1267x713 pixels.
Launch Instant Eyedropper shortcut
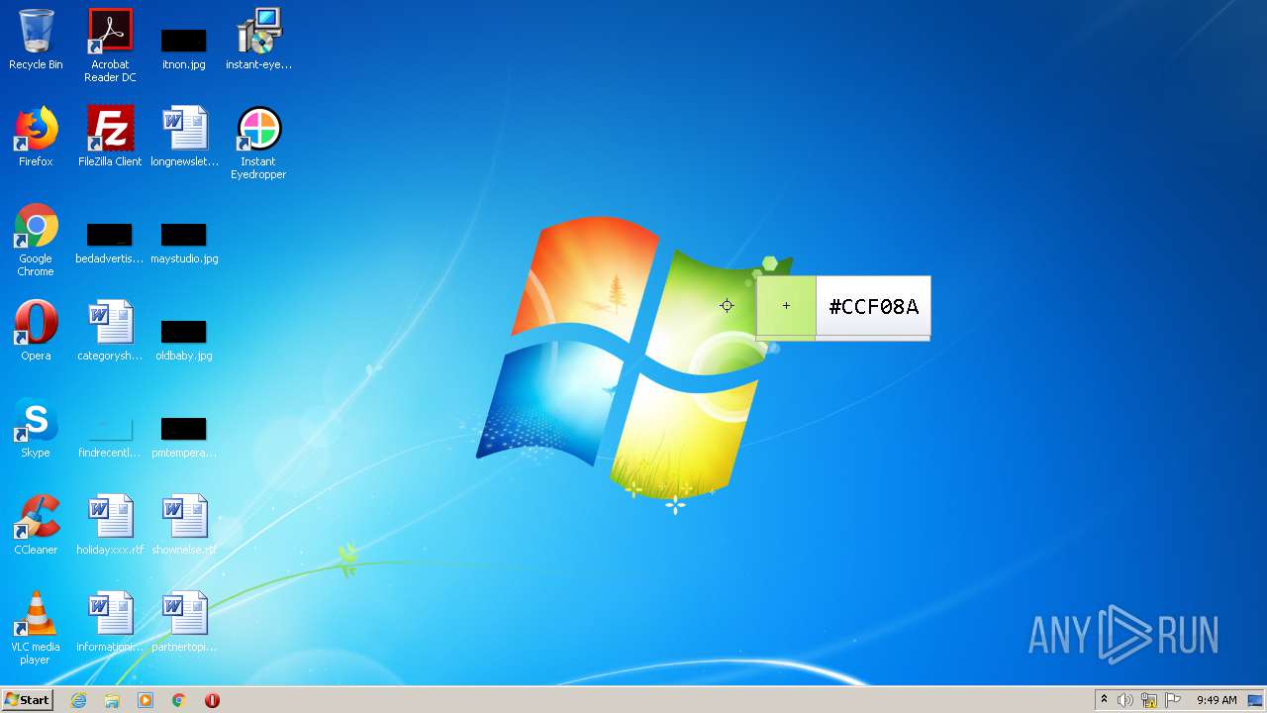pos(258,144)
